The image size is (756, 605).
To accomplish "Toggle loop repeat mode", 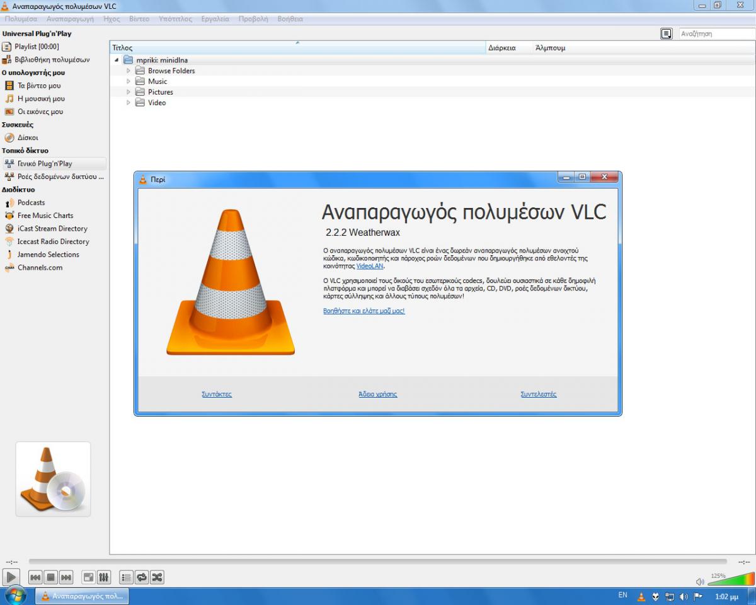I will 142,577.
